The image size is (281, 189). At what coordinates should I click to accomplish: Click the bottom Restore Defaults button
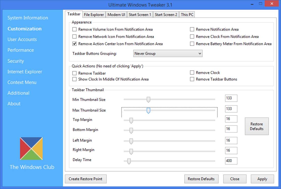[x=201, y=179]
